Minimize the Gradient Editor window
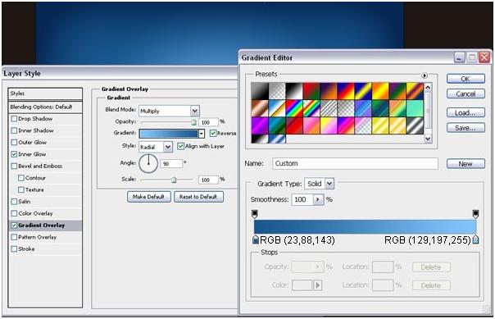The height and width of the screenshot is (319, 495). tap(459, 57)
